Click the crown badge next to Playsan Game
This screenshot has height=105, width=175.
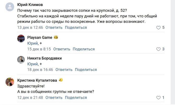(x=56, y=37)
